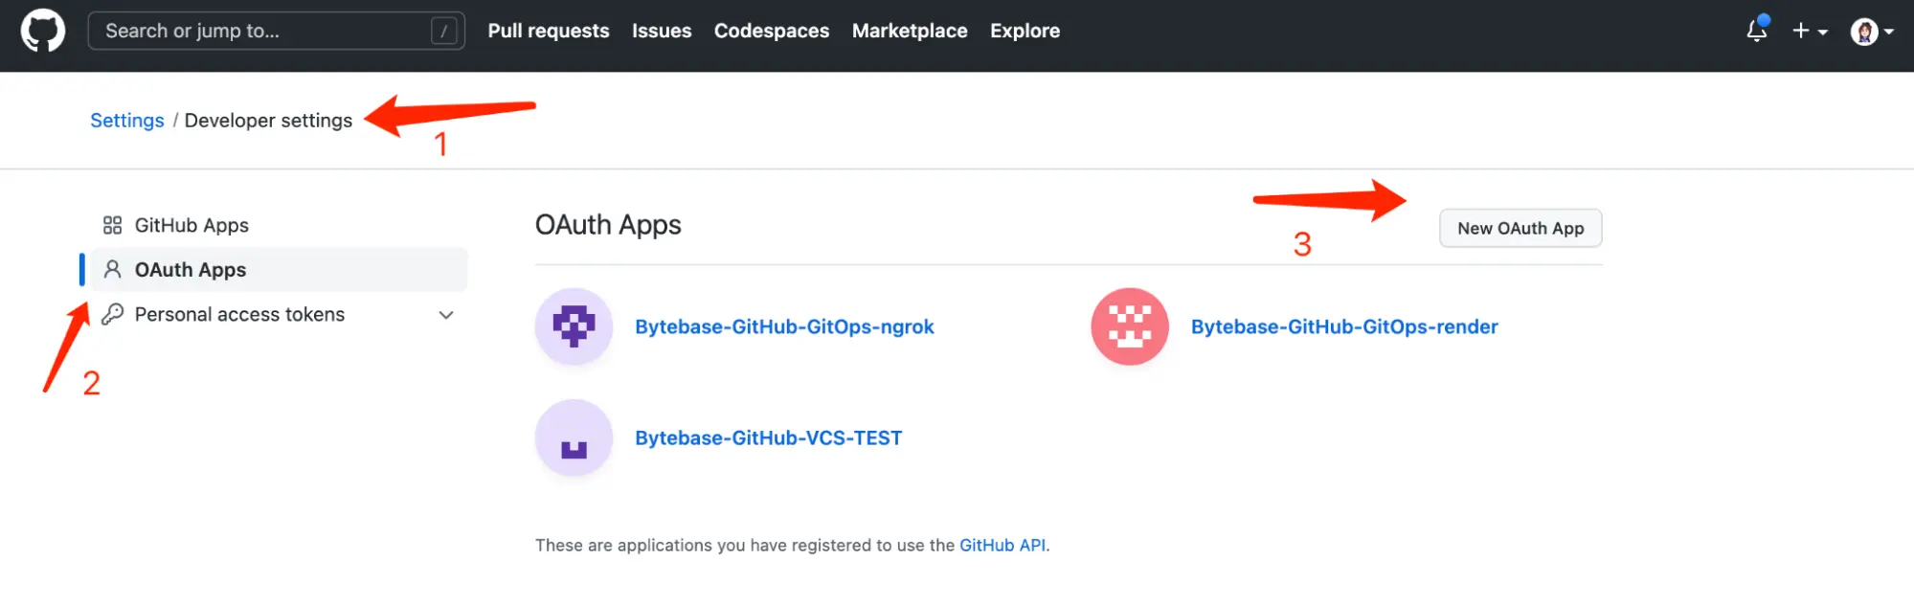Select Personal access tokens in sidebar
The height and width of the screenshot is (605, 1914).
[278, 314]
